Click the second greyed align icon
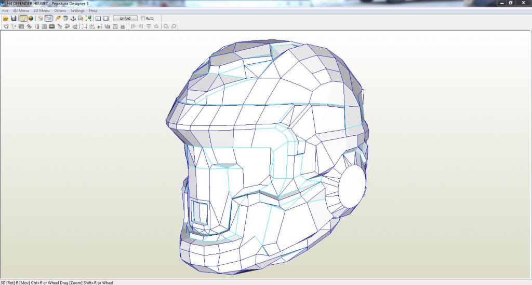The image size is (532, 285). tap(141, 26)
